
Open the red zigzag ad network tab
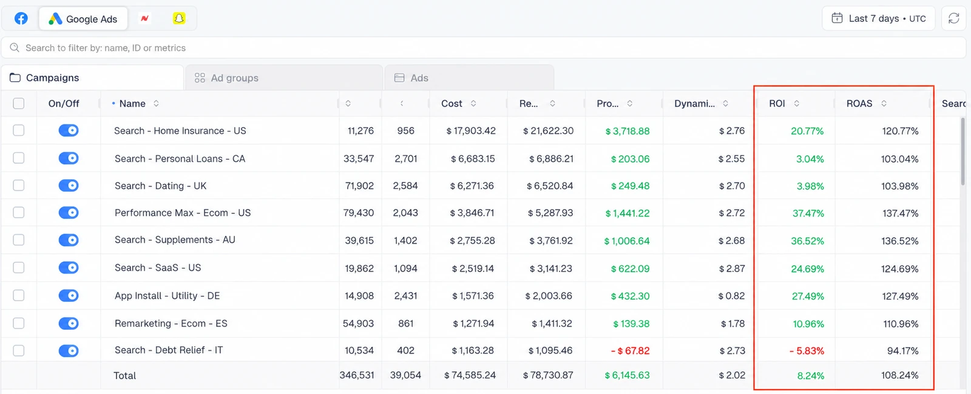point(144,19)
